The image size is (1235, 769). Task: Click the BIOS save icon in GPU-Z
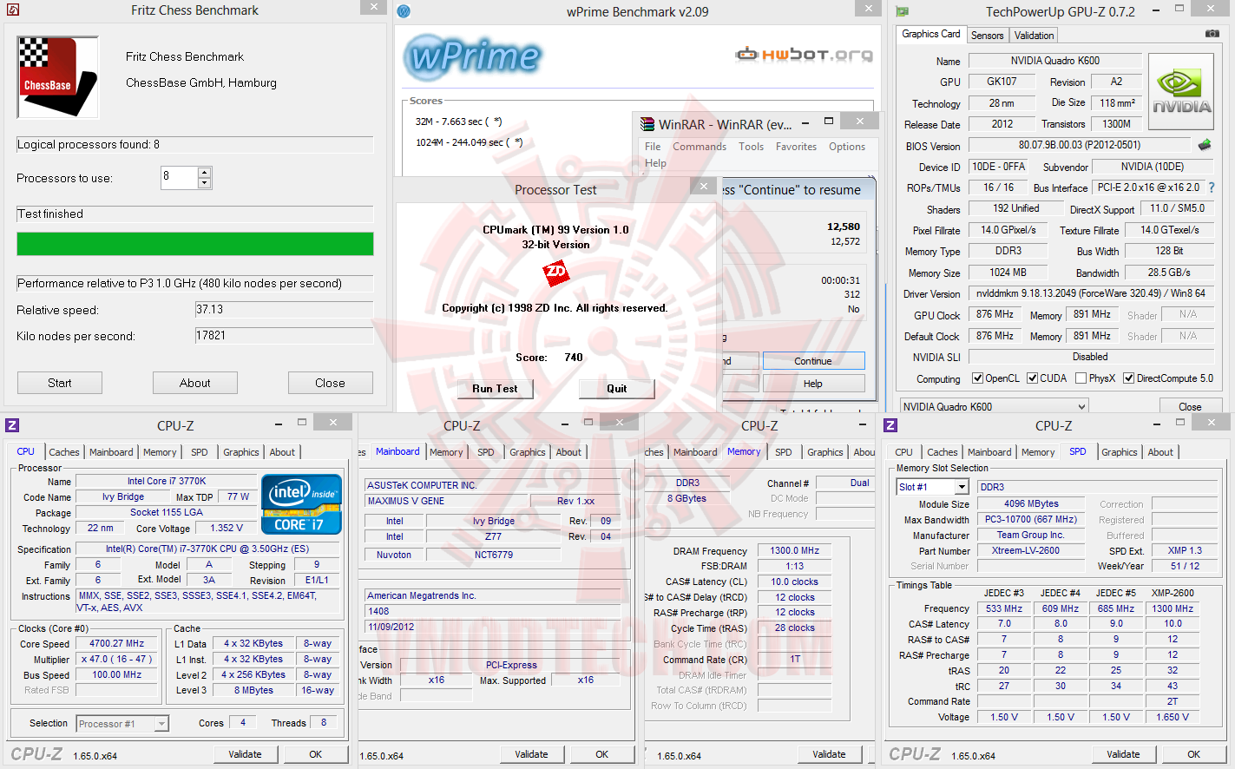coord(1205,145)
